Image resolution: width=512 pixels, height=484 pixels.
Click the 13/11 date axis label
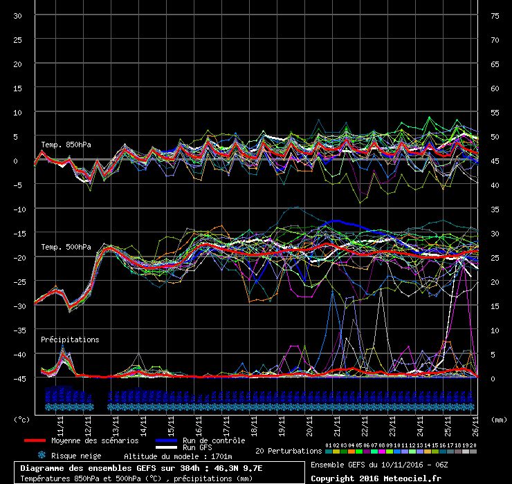point(116,426)
